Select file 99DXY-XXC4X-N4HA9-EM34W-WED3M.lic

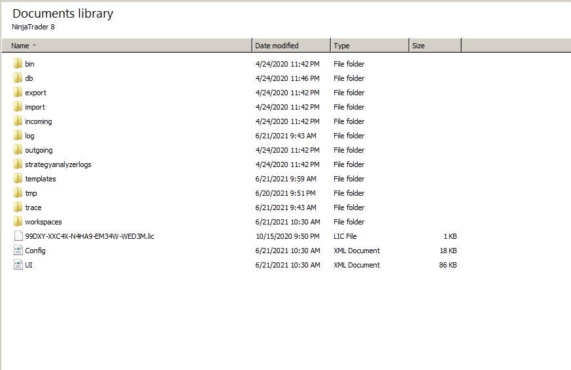(x=90, y=236)
